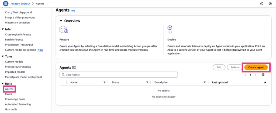
Task: Go to next page arrow in pagination
Action: [x=256, y=75]
